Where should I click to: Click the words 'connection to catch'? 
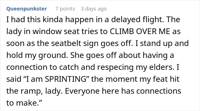pos(43,67)
